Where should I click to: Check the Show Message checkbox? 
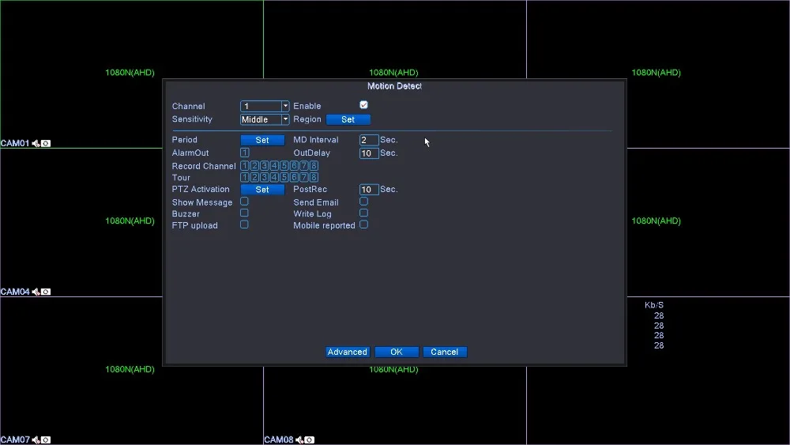click(244, 201)
